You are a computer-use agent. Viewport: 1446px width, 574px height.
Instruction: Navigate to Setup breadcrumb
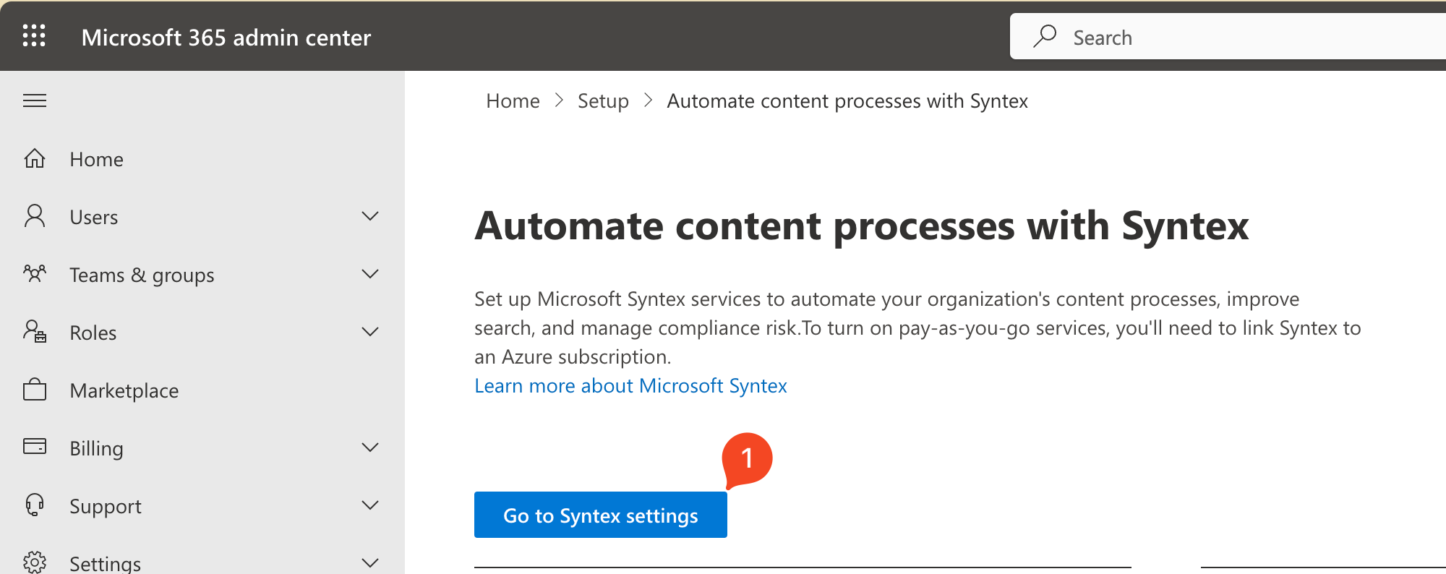[x=603, y=101]
